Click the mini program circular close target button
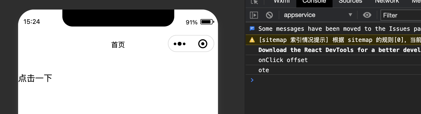 point(203,44)
